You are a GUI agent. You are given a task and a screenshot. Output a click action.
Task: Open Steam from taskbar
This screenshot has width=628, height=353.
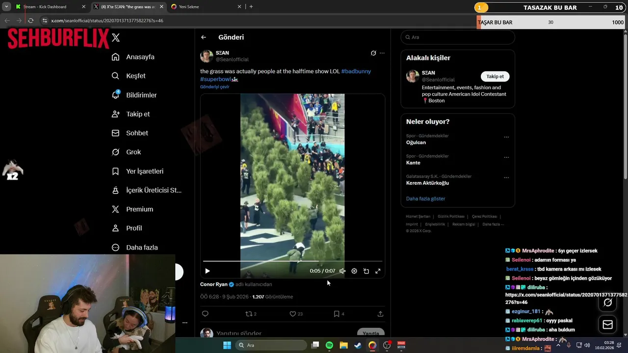[358, 345]
